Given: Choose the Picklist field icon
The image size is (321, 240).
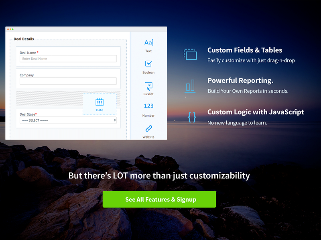Looking at the screenshot, I should [x=148, y=86].
